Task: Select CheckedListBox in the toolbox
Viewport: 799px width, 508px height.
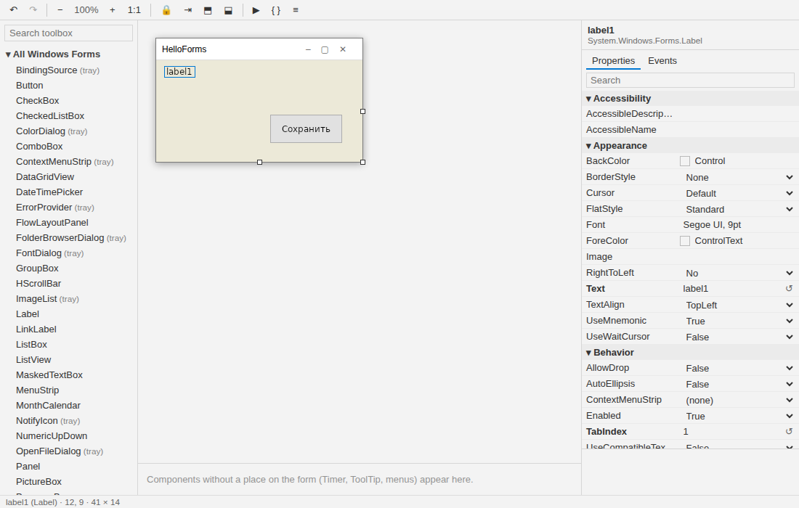Action: 50,116
